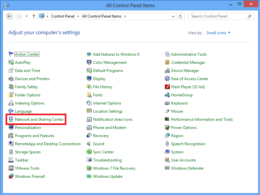Go up one level with Up arrow
Screen dimensions: 260x195
coord(34,16)
